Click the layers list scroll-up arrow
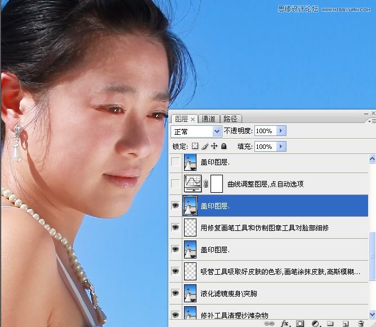Screen dimensions: 376x327 pyautogui.click(x=372, y=159)
